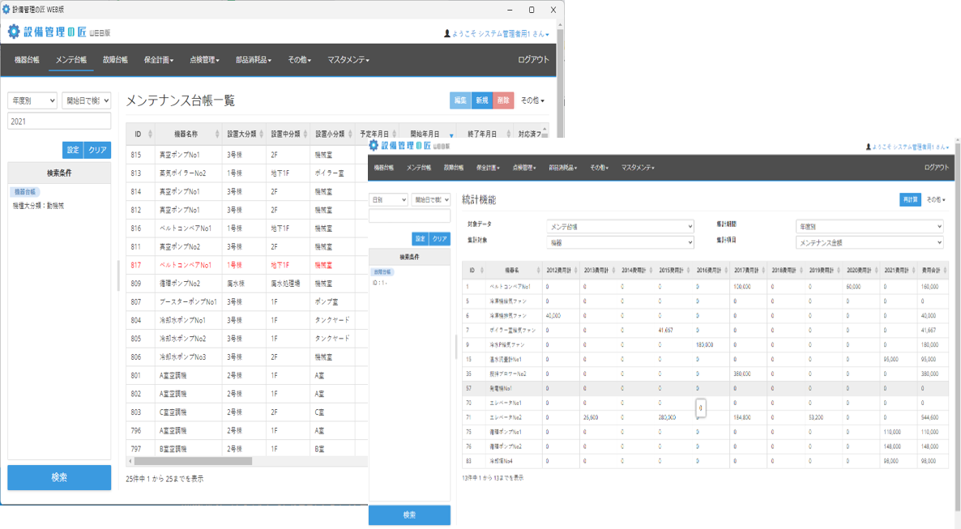Open the 集計期間 dropdown in the statistics window
This screenshot has height=529, width=961.
(869, 227)
